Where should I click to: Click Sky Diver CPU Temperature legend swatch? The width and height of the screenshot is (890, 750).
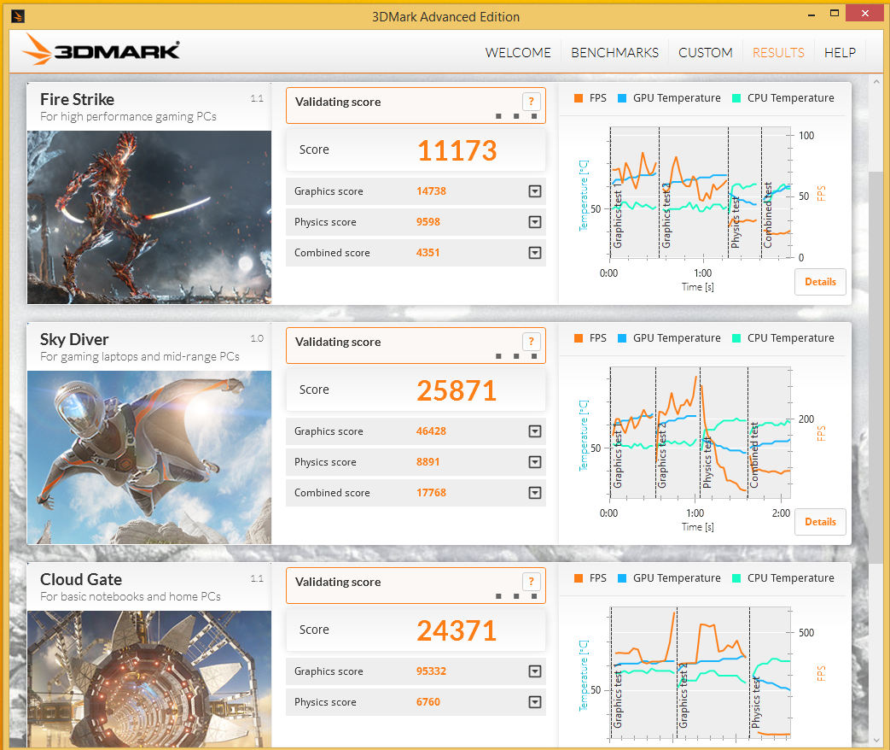736,338
